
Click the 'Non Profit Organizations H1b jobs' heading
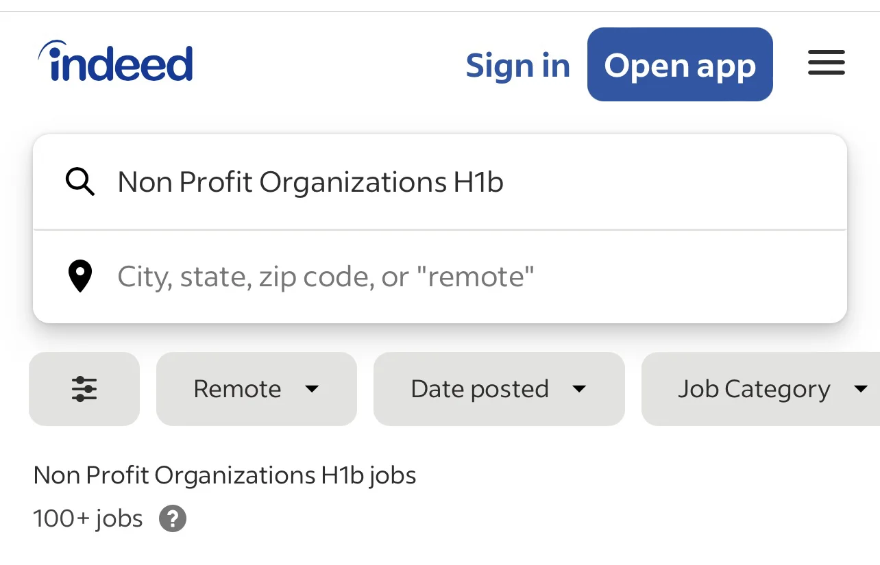(225, 475)
